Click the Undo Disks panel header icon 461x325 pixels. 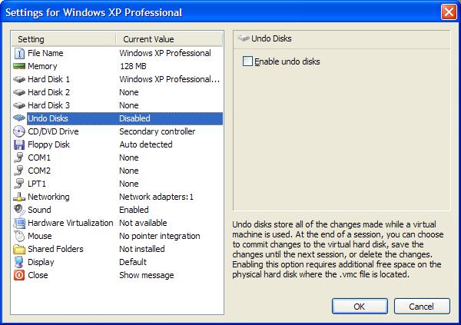click(244, 38)
